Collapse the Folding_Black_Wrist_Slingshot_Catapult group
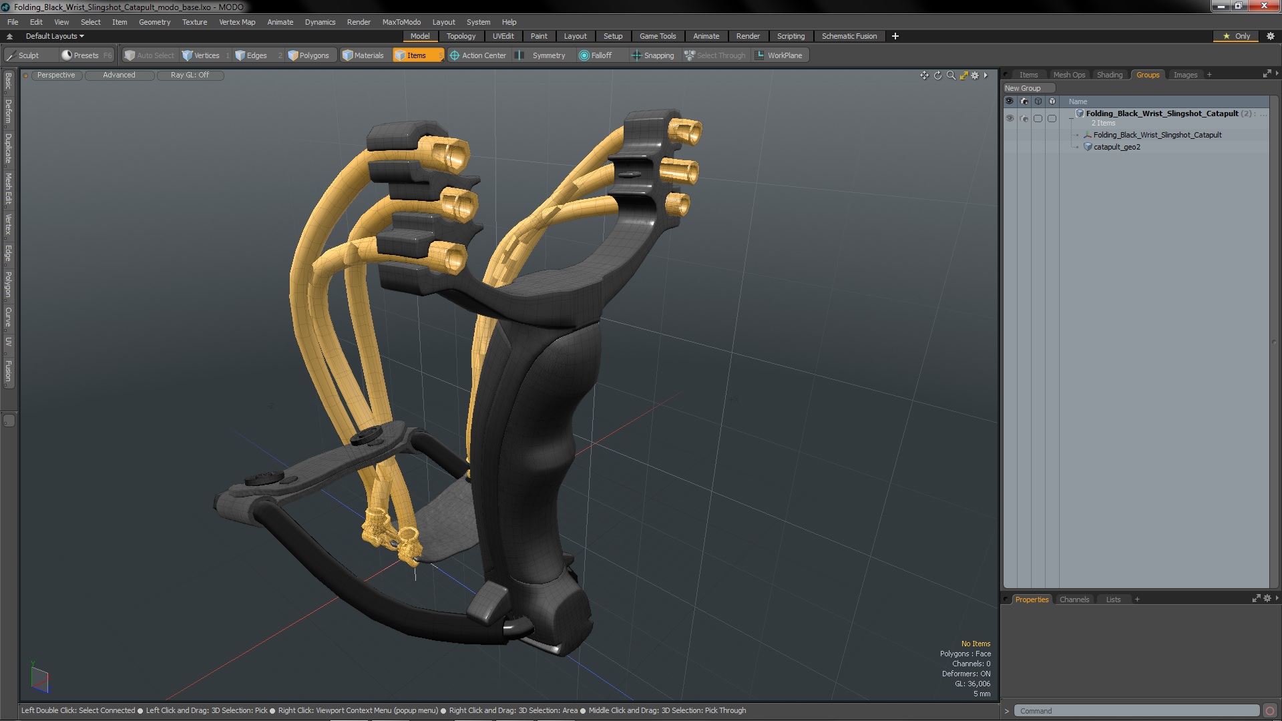1282x721 pixels. [1071, 117]
